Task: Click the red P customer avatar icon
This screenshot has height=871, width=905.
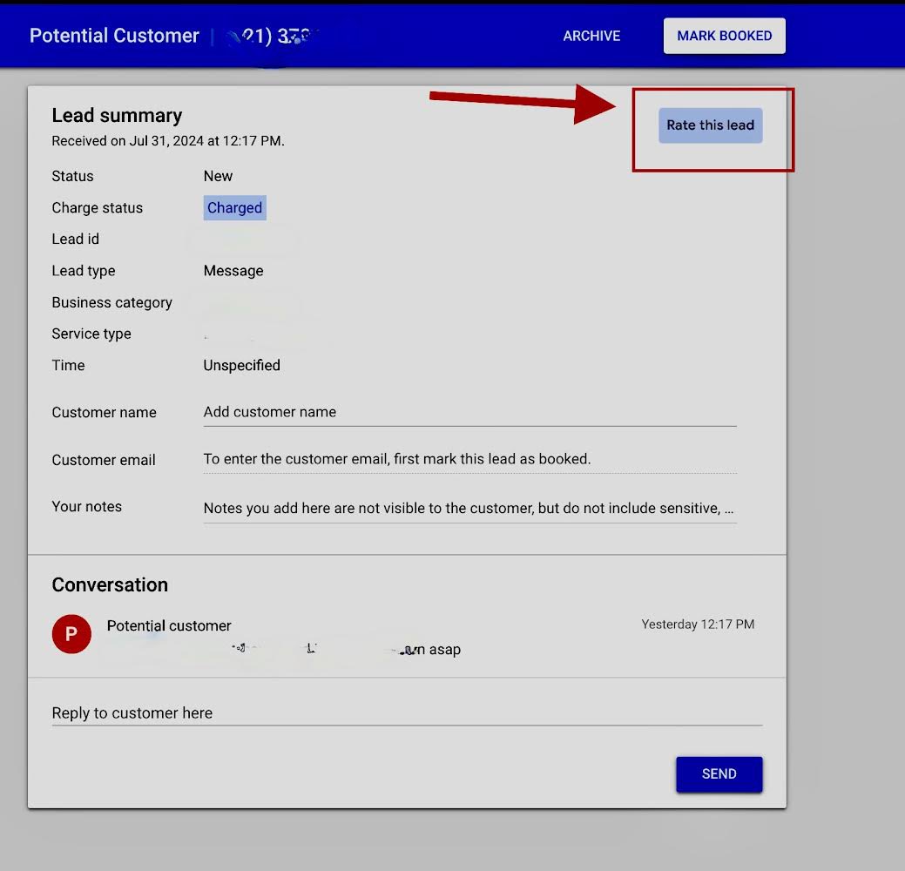Action: click(x=71, y=635)
